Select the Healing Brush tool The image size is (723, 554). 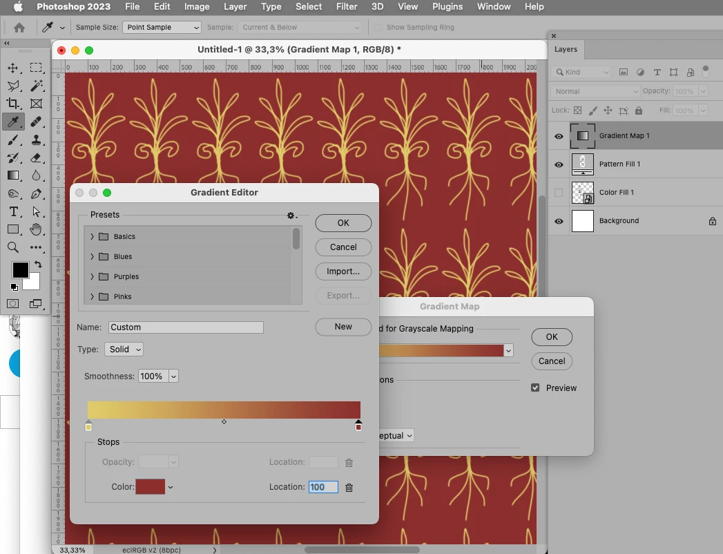pos(36,122)
